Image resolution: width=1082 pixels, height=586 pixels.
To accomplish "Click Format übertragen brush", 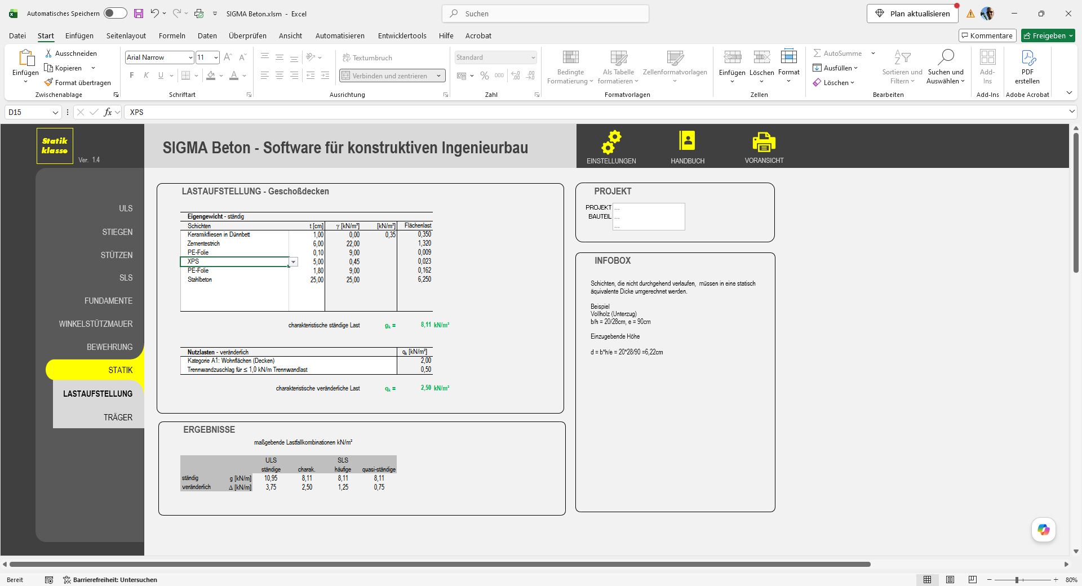I will (x=78, y=82).
